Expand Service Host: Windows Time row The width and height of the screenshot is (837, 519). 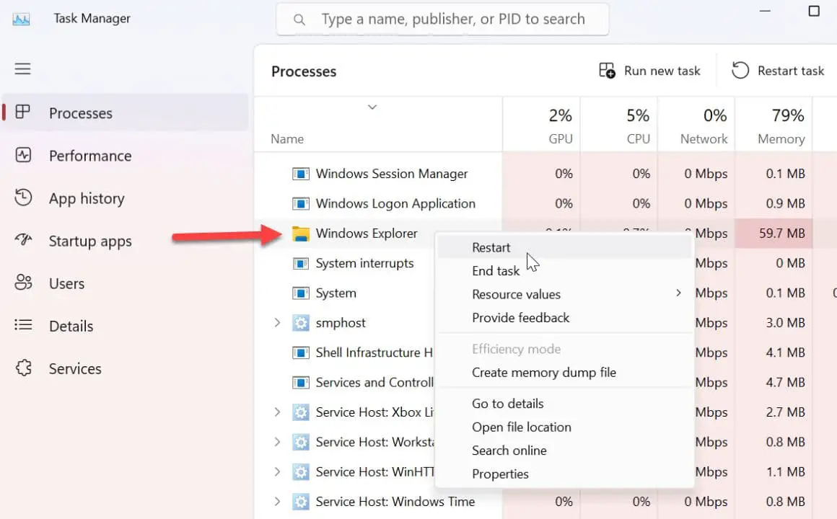tap(277, 502)
